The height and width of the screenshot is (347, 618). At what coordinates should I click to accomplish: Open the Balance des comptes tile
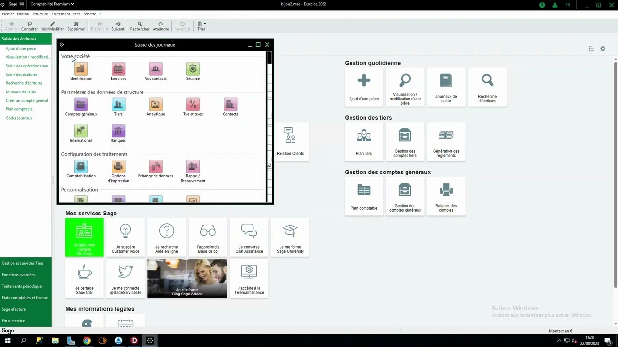446,197
